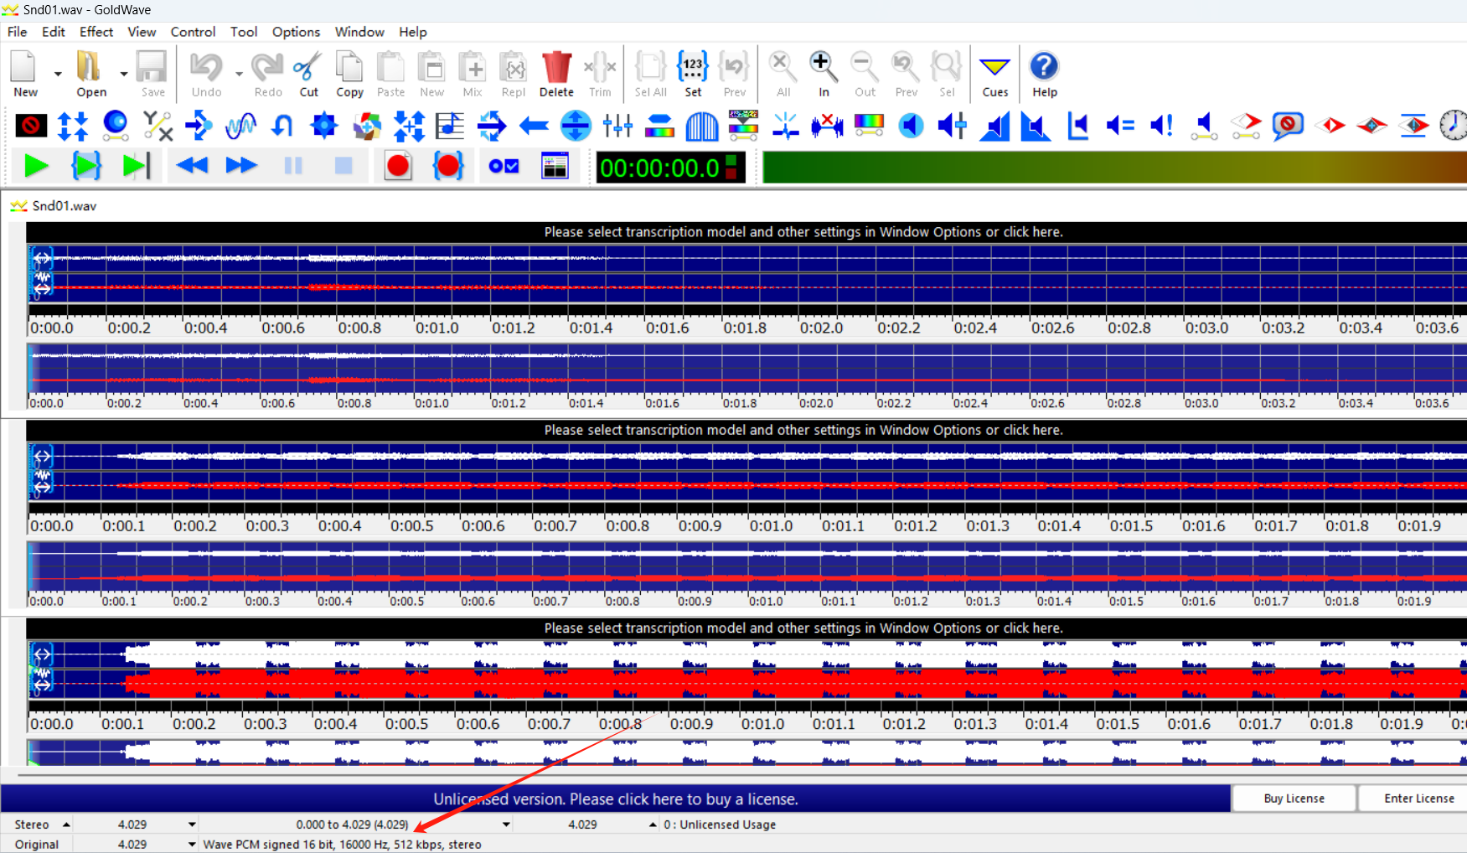Click the Trim toolbar button

pyautogui.click(x=600, y=74)
